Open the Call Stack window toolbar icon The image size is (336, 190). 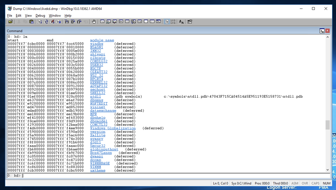point(133,22)
